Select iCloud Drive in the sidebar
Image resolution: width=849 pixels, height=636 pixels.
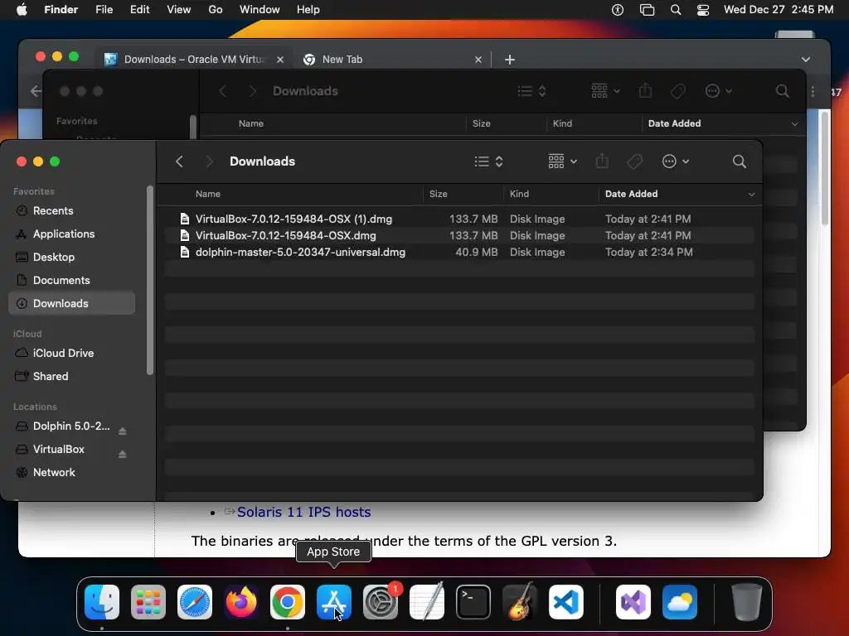pos(71,353)
